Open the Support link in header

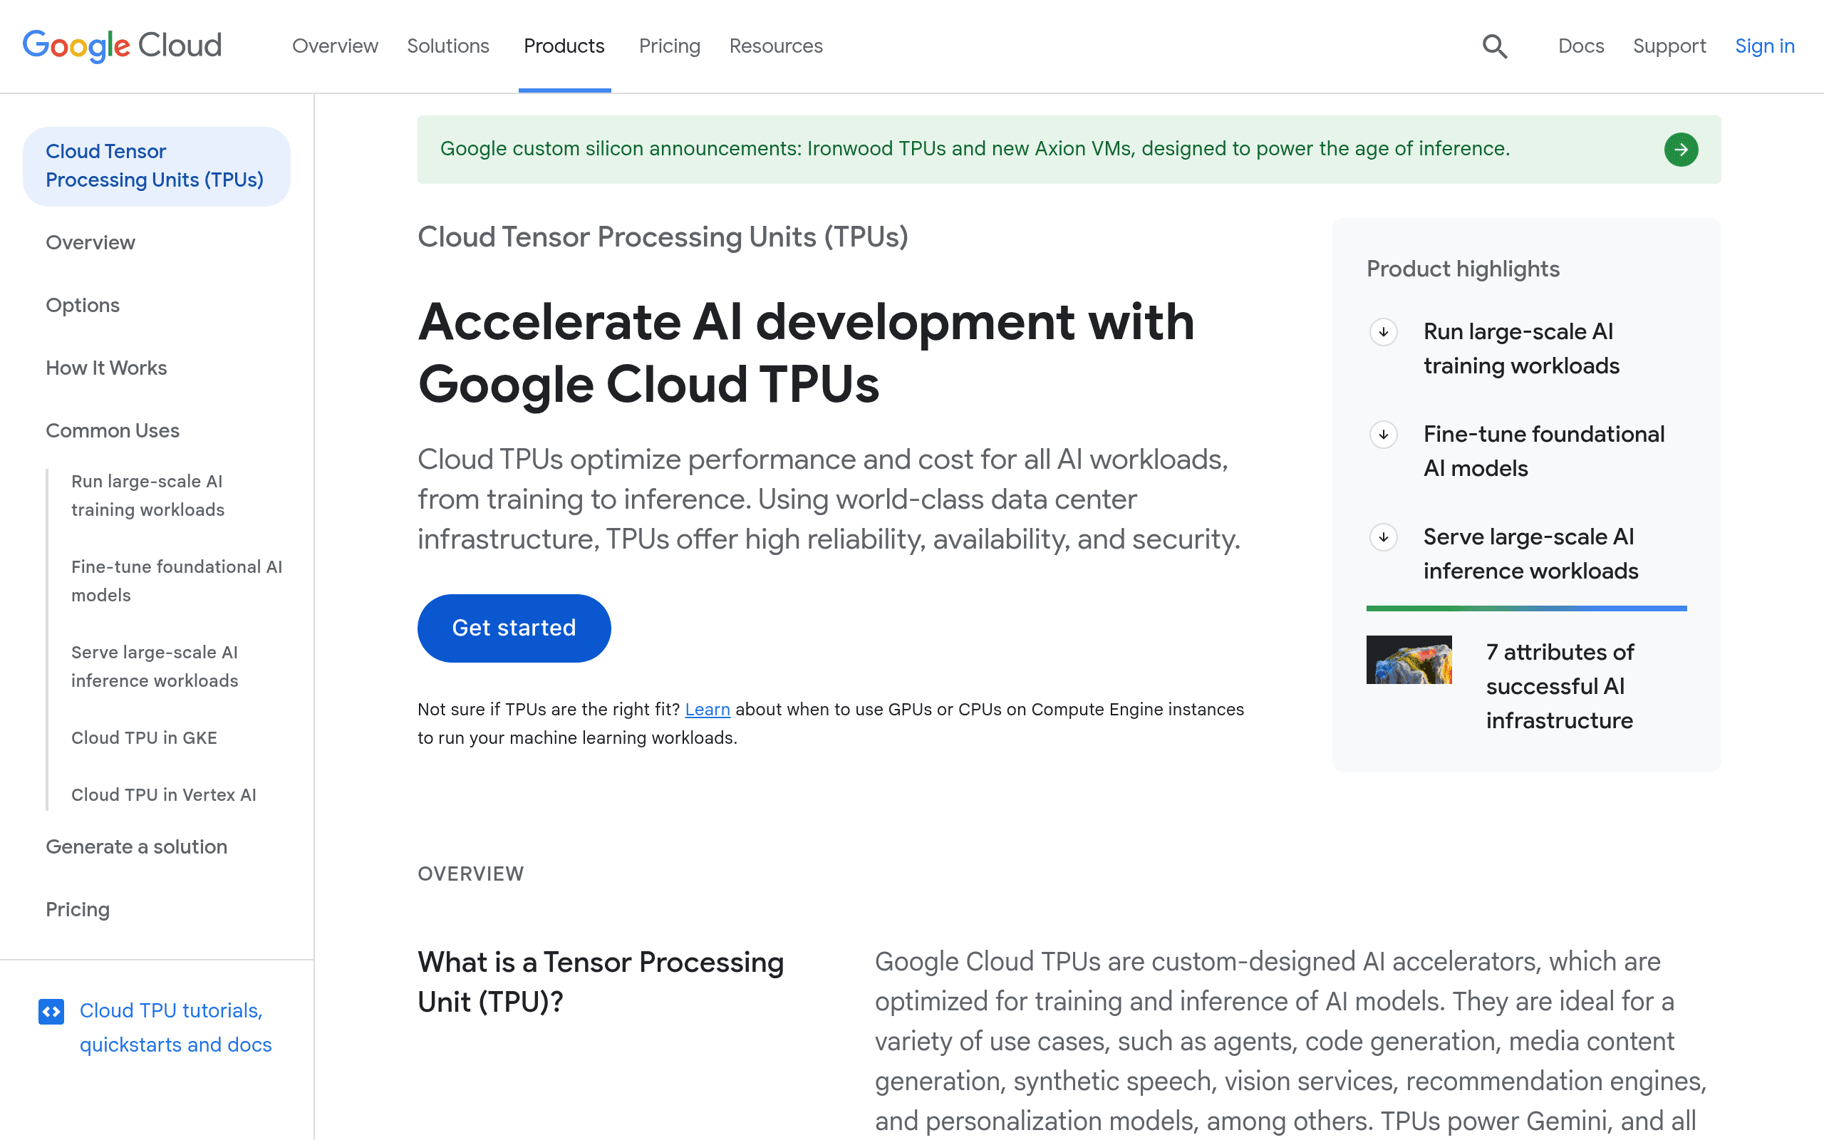click(1669, 46)
